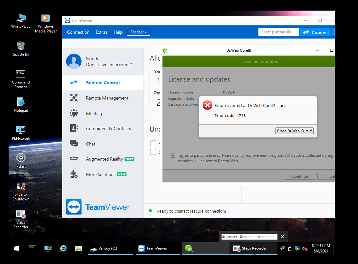Click the More Solutions label
This screenshot has width=358, height=264.
(x=101, y=174)
